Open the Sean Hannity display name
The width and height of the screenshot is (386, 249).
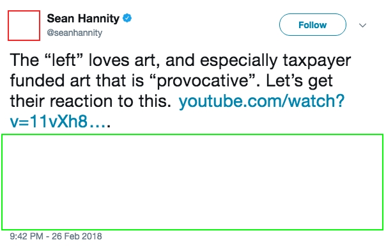(x=83, y=19)
